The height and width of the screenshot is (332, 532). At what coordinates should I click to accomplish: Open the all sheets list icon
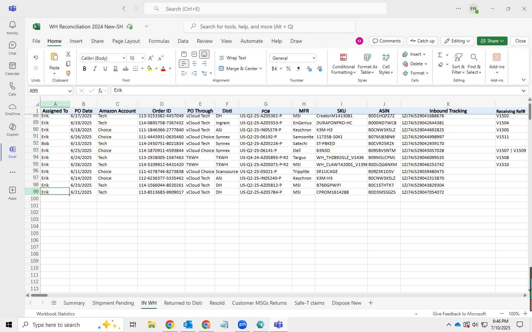point(54,303)
